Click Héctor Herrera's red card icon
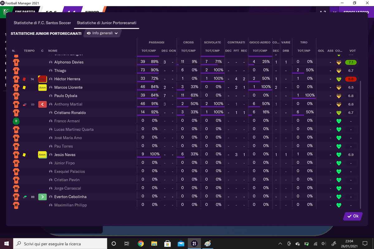Screen dimensions: 374x249 pyautogui.click(x=24, y=79)
